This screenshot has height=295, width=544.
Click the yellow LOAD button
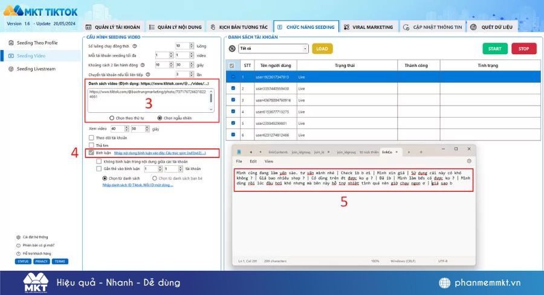click(x=322, y=49)
